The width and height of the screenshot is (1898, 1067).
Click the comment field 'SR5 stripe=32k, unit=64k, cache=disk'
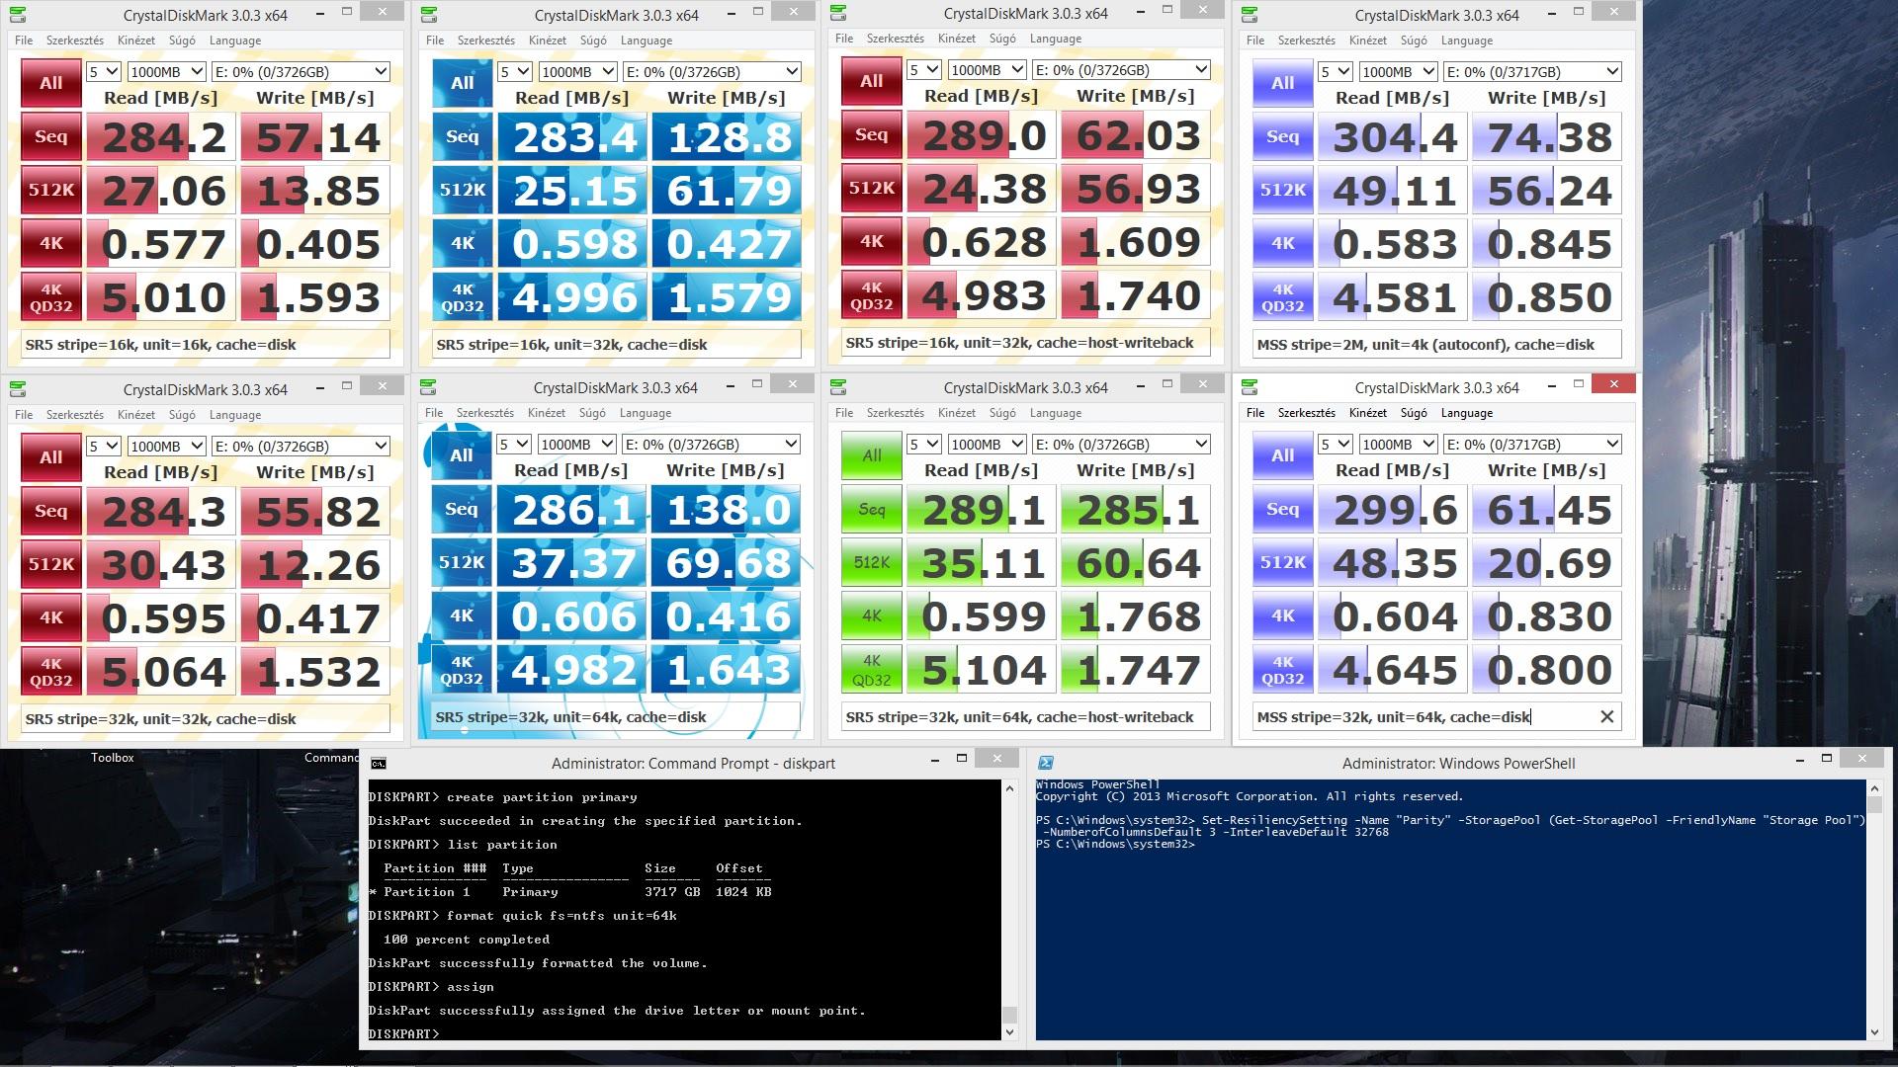(x=616, y=717)
